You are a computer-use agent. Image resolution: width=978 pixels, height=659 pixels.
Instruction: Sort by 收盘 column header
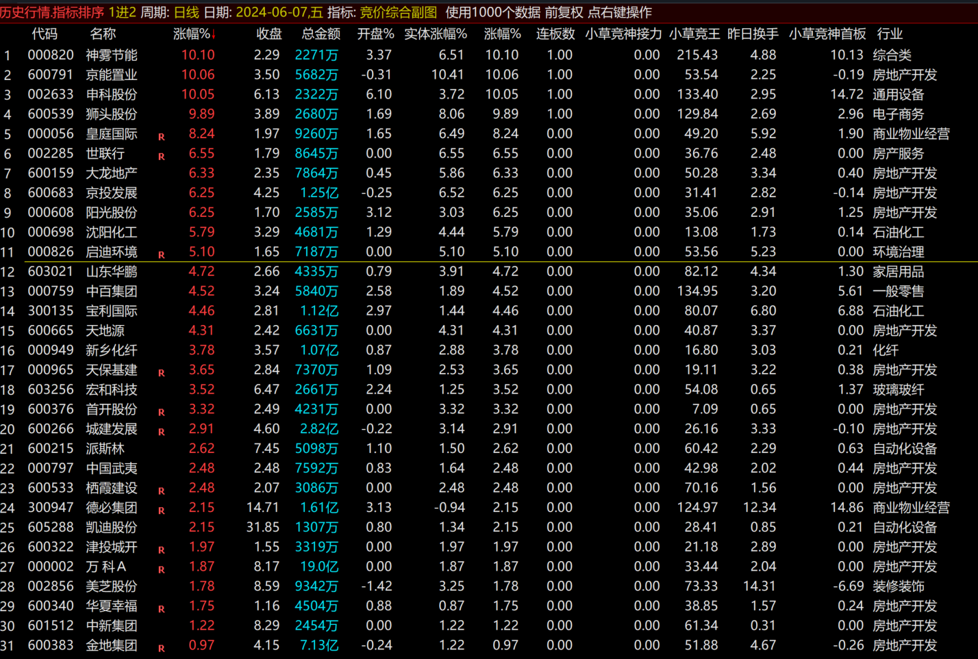coord(268,34)
